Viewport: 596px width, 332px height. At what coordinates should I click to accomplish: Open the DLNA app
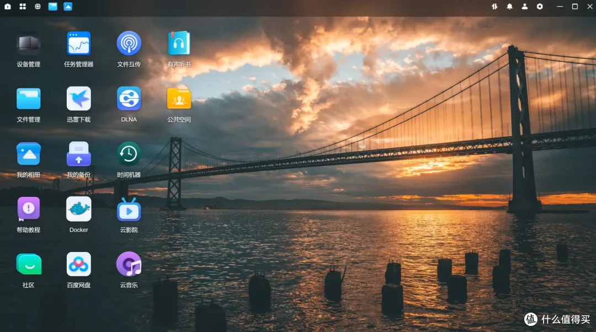(x=129, y=99)
